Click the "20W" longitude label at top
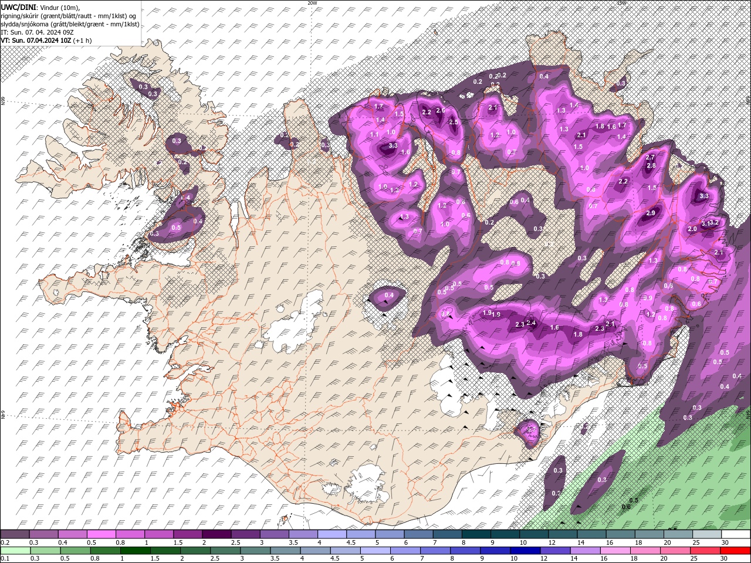This screenshot has width=751, height=563. coord(312,3)
